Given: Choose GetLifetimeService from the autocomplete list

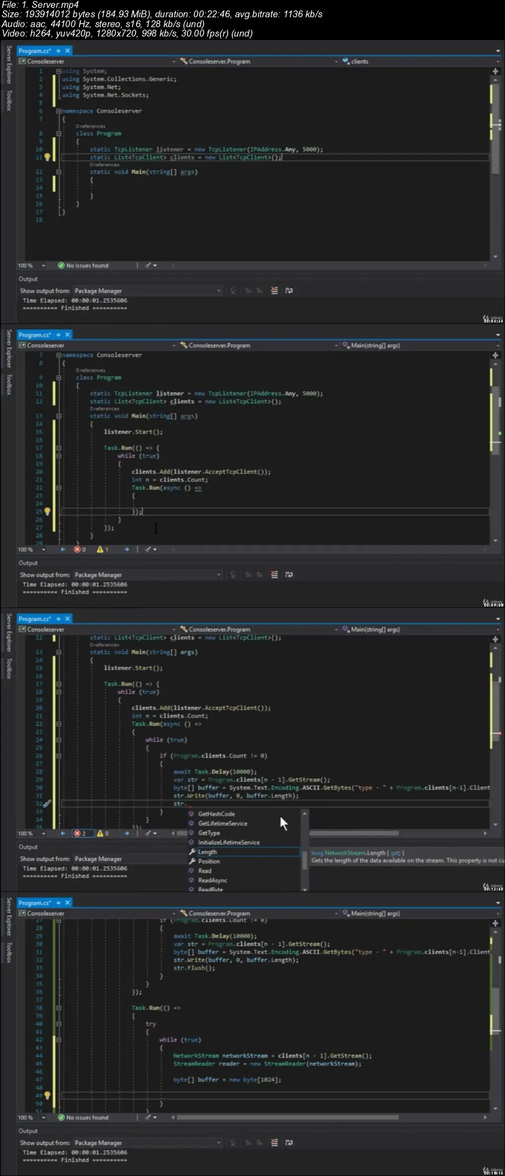Looking at the screenshot, I should pos(223,823).
